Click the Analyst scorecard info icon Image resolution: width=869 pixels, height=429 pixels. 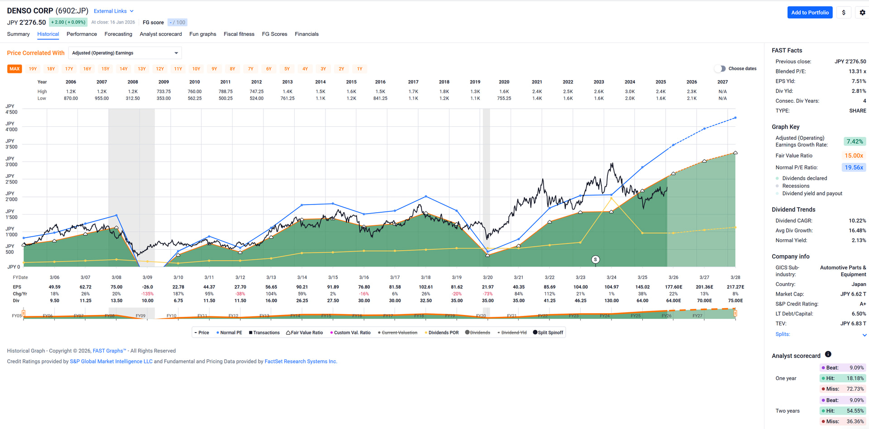tap(828, 354)
